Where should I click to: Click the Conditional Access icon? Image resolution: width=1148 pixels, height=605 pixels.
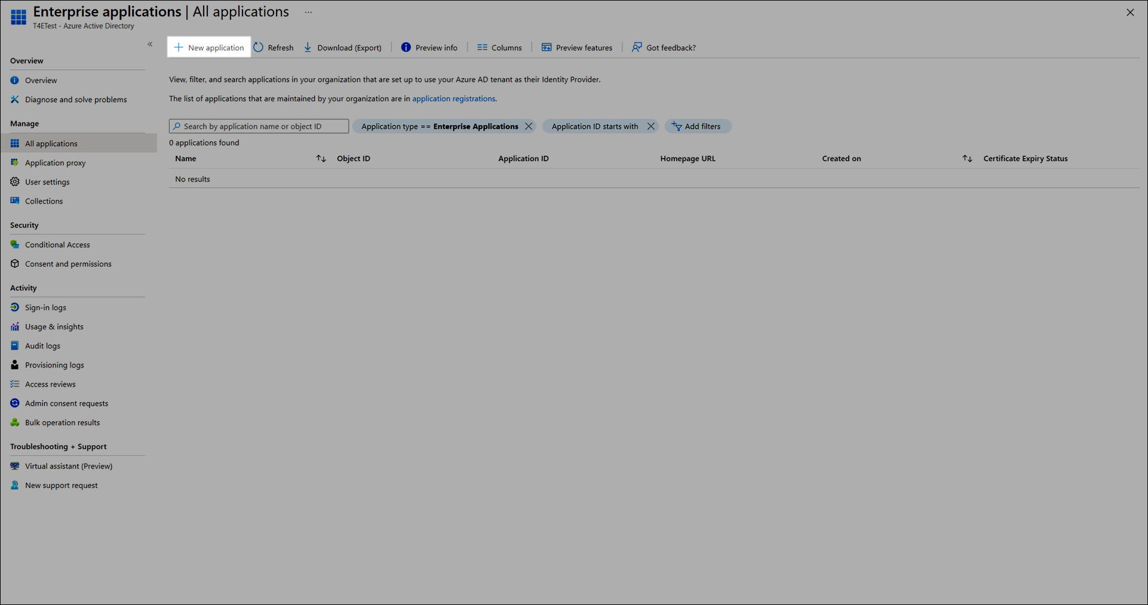click(14, 244)
